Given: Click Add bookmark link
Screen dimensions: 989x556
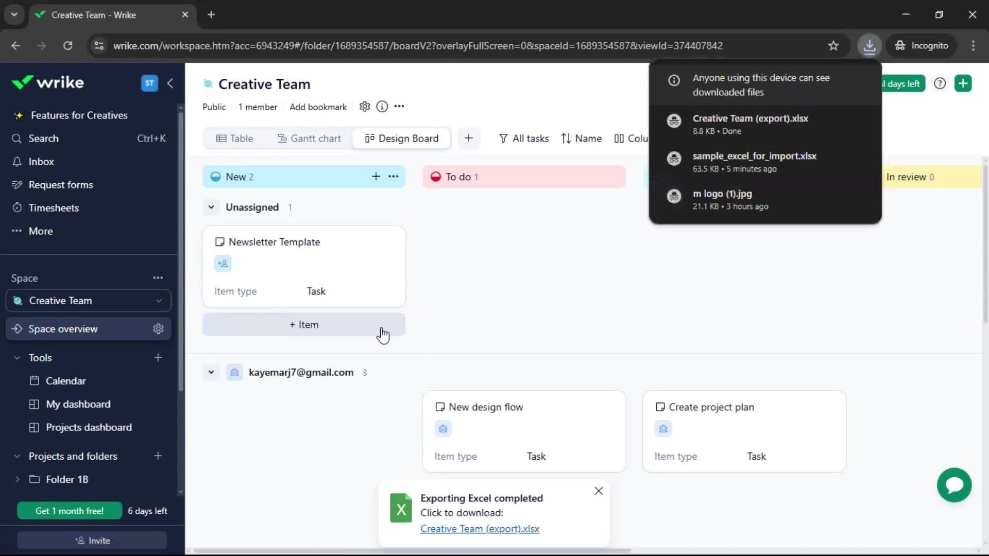Looking at the screenshot, I should [318, 107].
